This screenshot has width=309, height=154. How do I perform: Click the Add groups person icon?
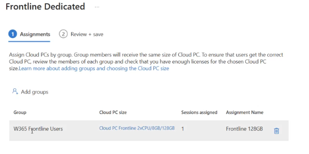pyautogui.click(x=15, y=91)
